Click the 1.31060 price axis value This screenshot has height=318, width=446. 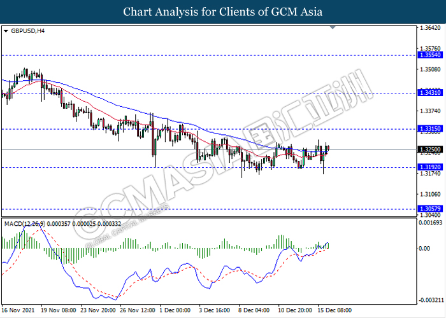click(x=430, y=194)
